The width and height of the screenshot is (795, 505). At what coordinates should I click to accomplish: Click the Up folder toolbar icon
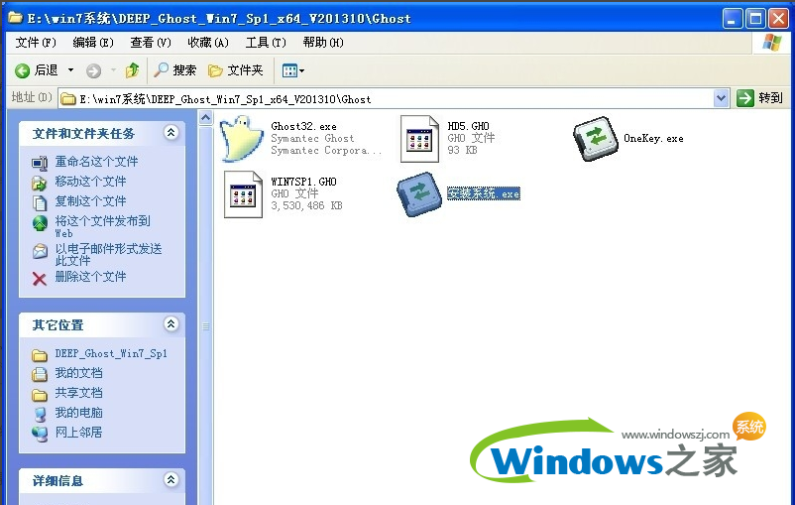click(132, 70)
